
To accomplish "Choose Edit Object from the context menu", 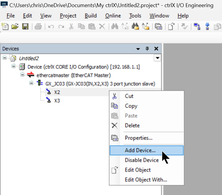I will point(147,170).
